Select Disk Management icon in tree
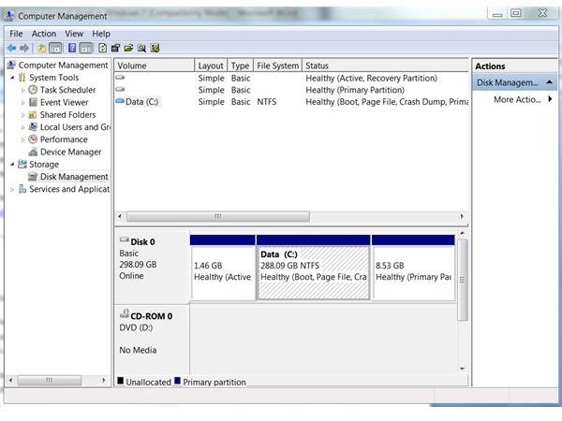 click(x=33, y=177)
